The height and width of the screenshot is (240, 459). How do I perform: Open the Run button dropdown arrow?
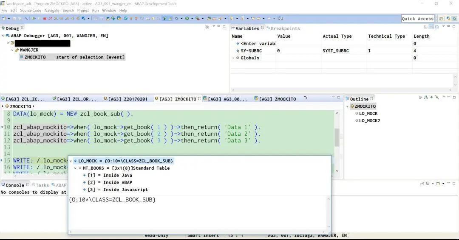(x=192, y=18)
